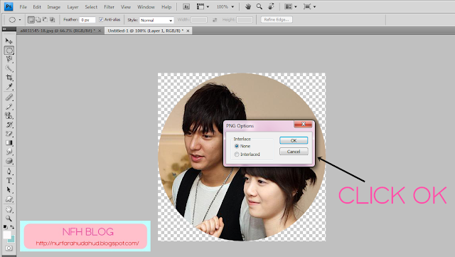Select the Gradient tool
The width and height of the screenshot is (455, 257).
coord(9,143)
